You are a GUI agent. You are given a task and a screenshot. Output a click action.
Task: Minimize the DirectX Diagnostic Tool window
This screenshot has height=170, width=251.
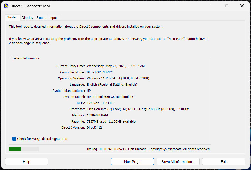tap(212, 6)
